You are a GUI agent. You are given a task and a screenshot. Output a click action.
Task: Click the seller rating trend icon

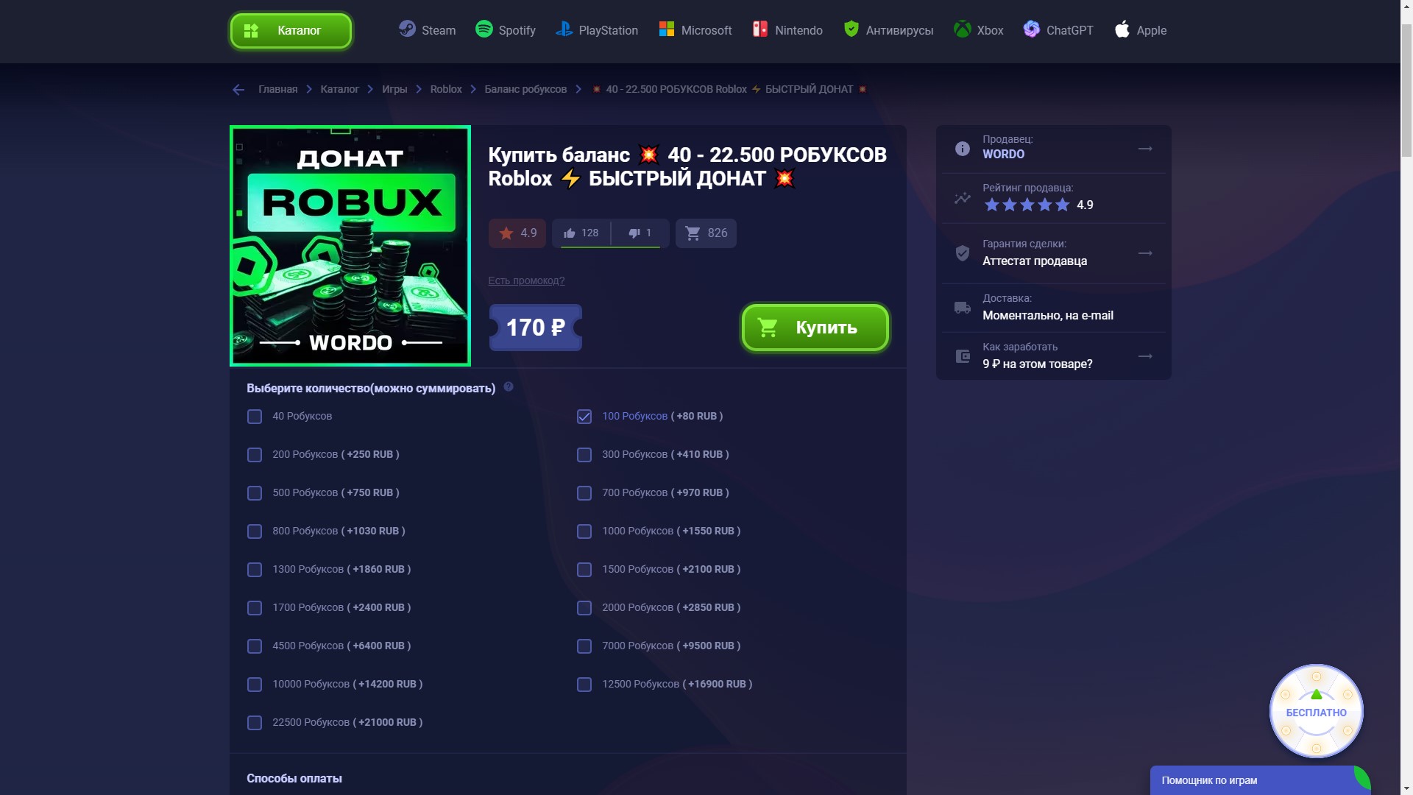pos(962,198)
